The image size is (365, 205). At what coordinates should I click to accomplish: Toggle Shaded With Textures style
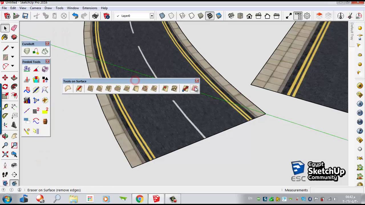point(210,16)
